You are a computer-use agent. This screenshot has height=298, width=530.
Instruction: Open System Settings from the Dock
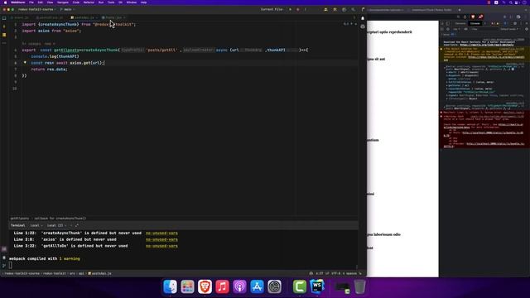pyautogui.click(x=274, y=286)
